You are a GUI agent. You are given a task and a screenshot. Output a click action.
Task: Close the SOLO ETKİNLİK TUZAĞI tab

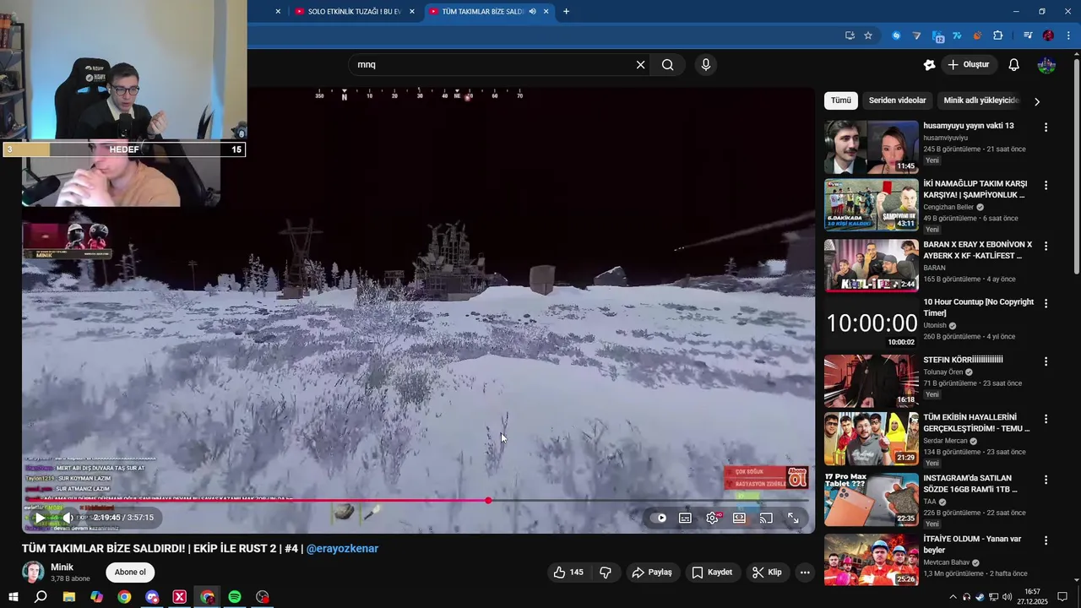pyautogui.click(x=412, y=12)
